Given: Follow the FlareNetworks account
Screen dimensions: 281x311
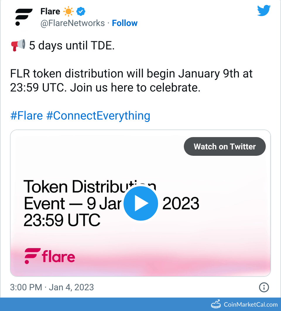Looking at the screenshot, I should pyautogui.click(x=125, y=23).
